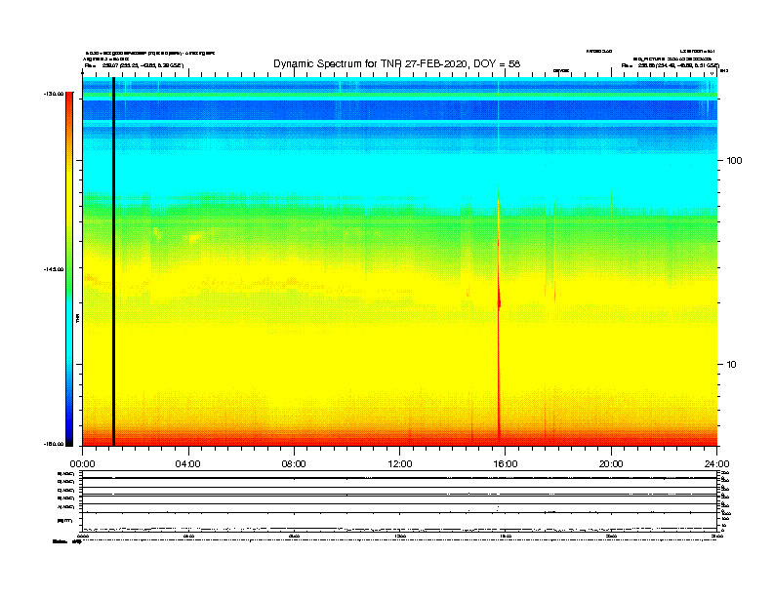Click the 00:00 time axis label under the spectrum
Viewport: 773px width, 597px height.
tap(82, 464)
